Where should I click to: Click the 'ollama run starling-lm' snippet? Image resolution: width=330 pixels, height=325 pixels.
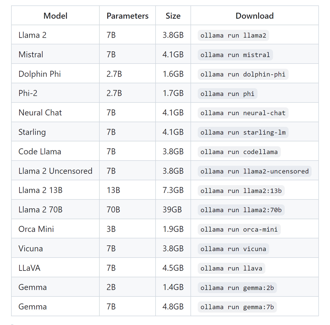point(243,133)
